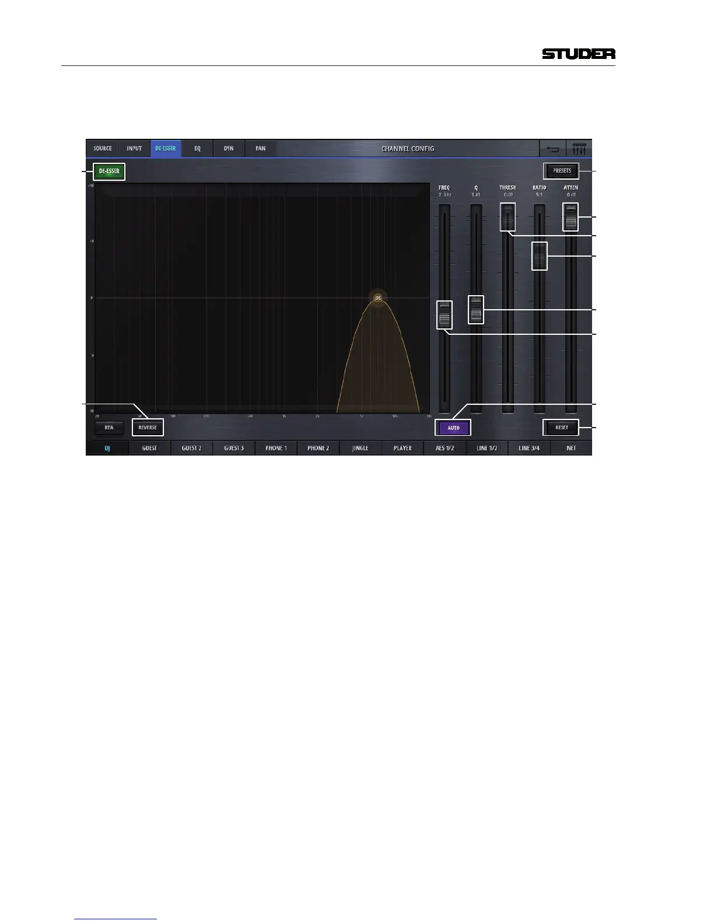Toggle the REVERSE button
The height and width of the screenshot is (924, 714).
point(148,428)
